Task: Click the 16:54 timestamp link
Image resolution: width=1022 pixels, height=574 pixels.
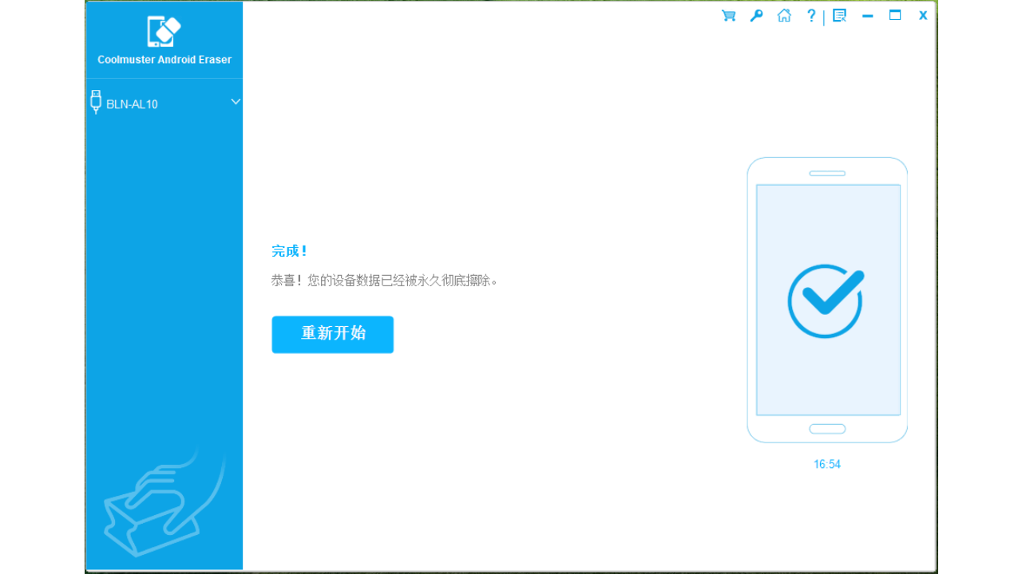Action: [x=826, y=463]
